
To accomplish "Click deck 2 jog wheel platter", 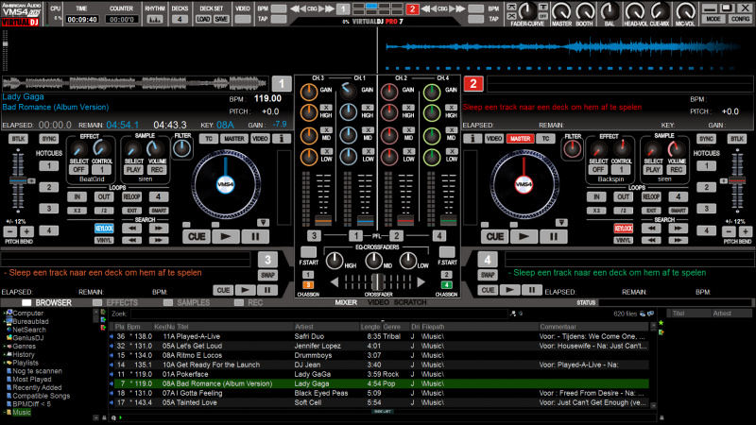I will coord(524,184).
